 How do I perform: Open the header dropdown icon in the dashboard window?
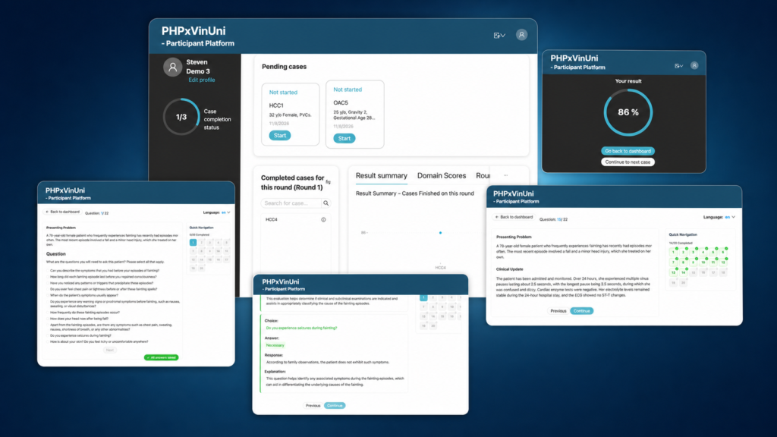[499, 35]
